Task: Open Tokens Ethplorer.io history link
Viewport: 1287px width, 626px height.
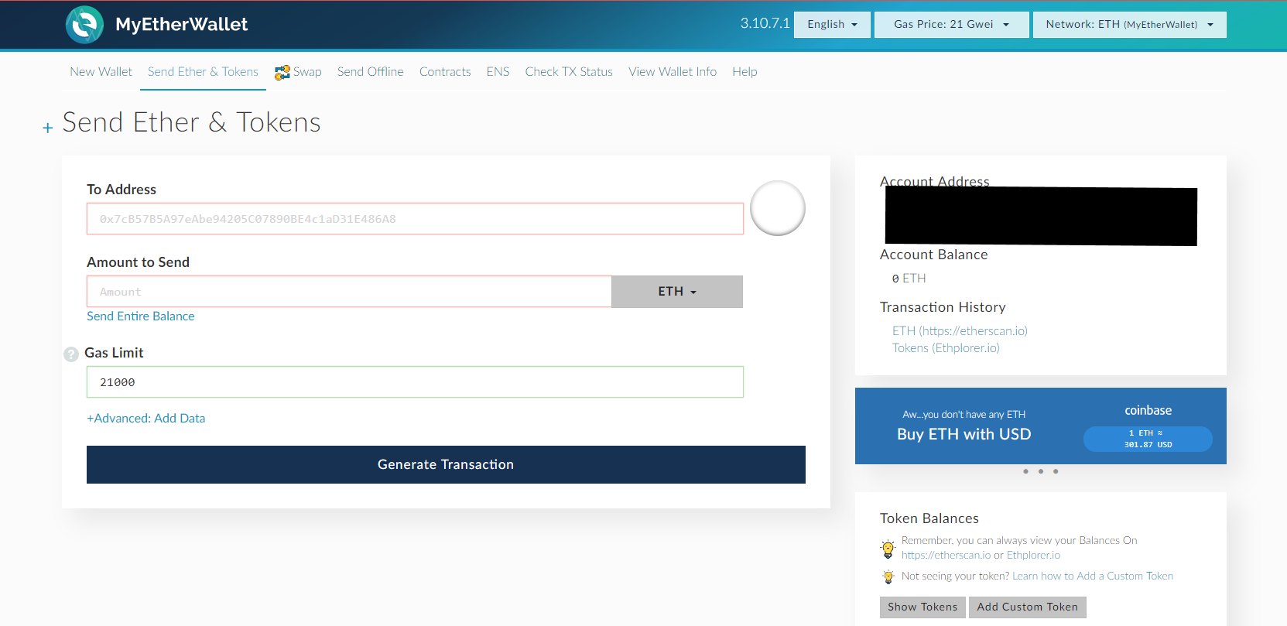Action: [946, 347]
